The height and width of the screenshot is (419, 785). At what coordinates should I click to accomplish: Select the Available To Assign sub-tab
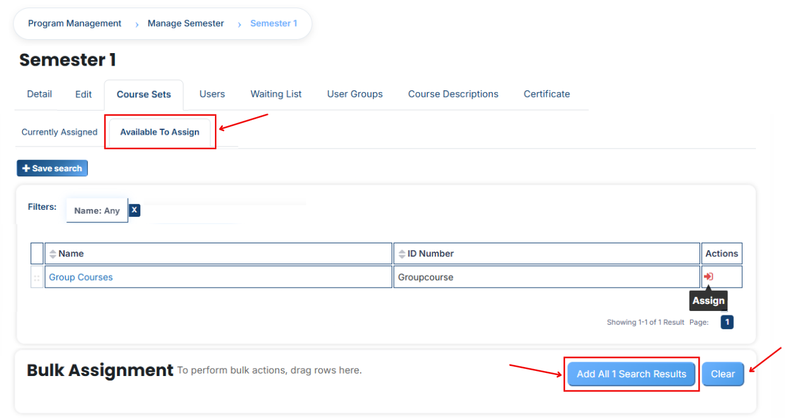159,132
